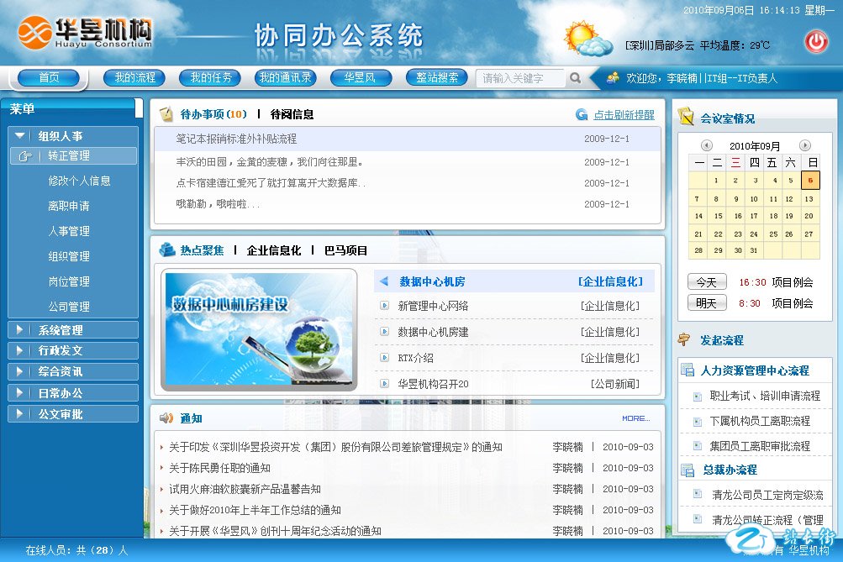Open the MORE notifications link
Image resolution: width=843 pixels, height=562 pixels.
[x=635, y=418]
